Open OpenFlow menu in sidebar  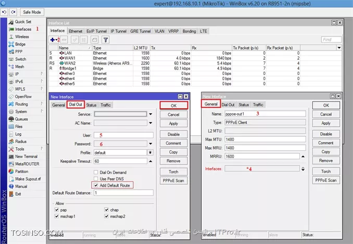pos(20,97)
